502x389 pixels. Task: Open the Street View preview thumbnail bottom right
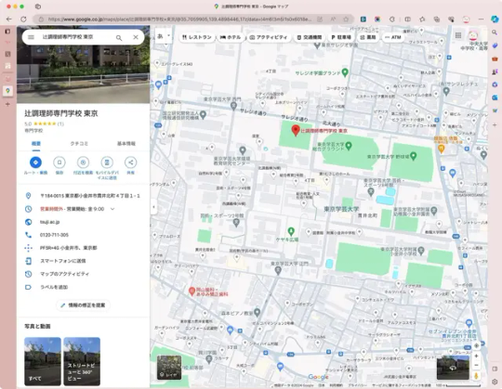coord(453,368)
